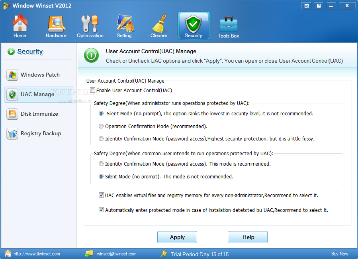
Task: Click the green arrow icon beside Security heading
Action: 11,51
